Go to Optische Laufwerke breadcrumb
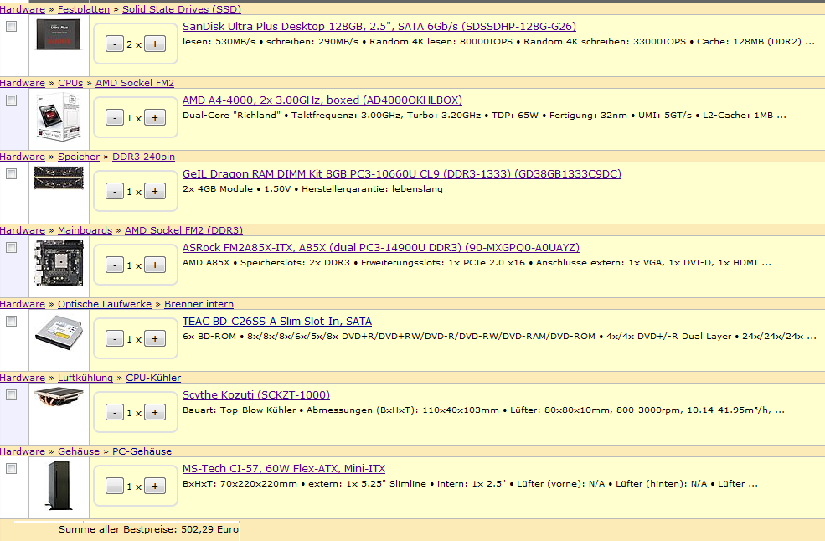 [105, 304]
